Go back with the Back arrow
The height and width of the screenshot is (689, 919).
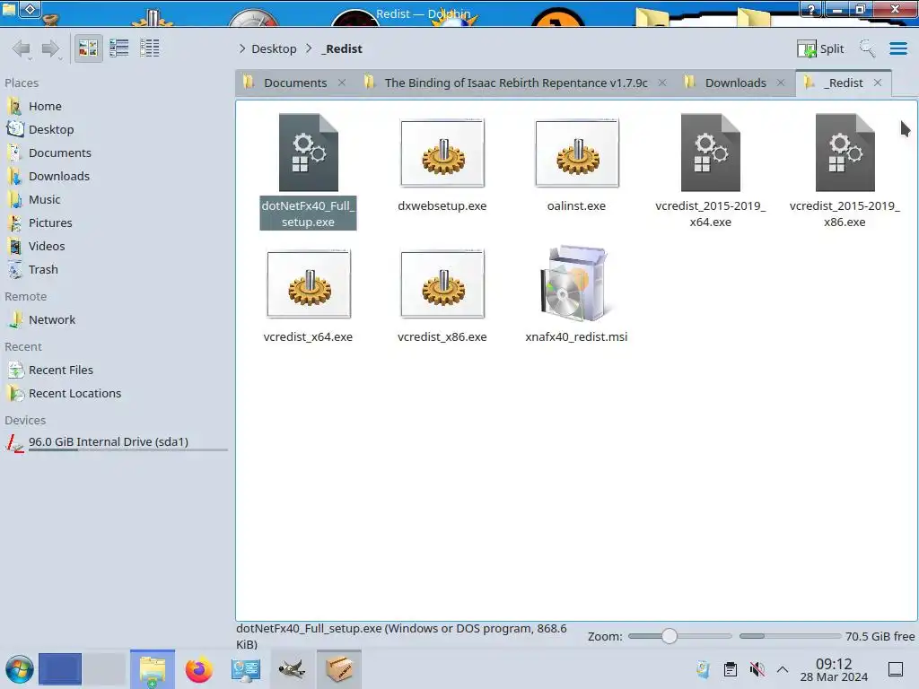tap(22, 48)
